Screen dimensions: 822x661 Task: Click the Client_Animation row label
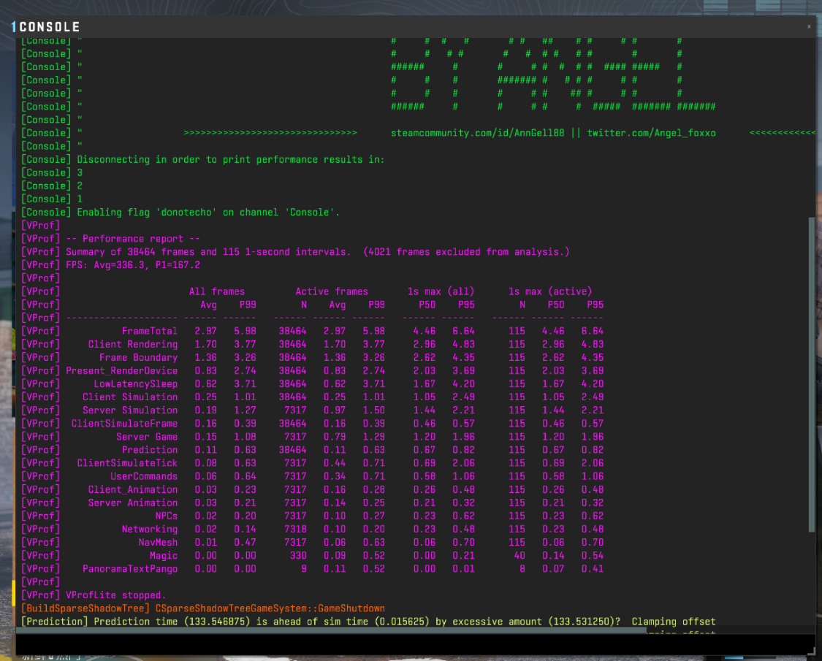tap(133, 489)
